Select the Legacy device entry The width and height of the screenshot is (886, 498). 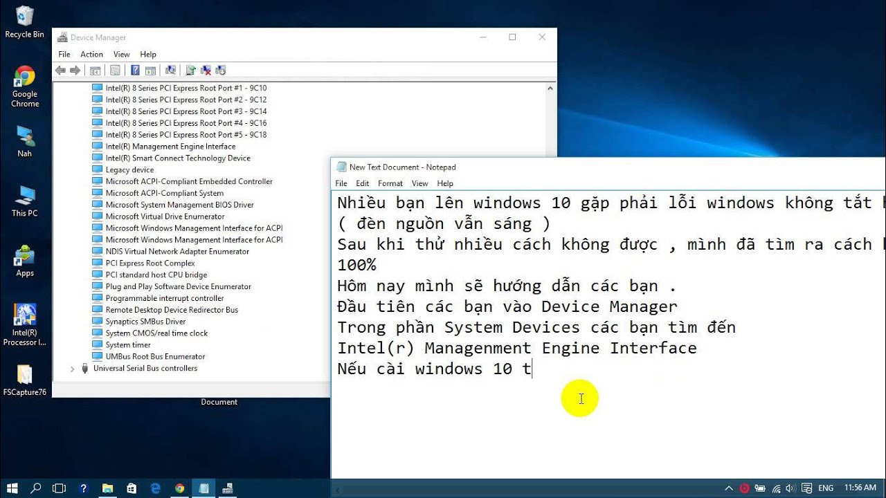129,170
